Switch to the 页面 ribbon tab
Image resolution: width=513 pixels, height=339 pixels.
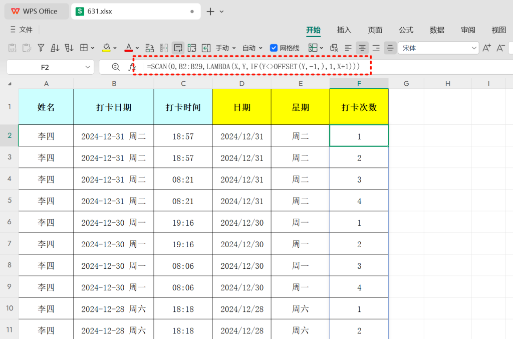click(x=375, y=30)
